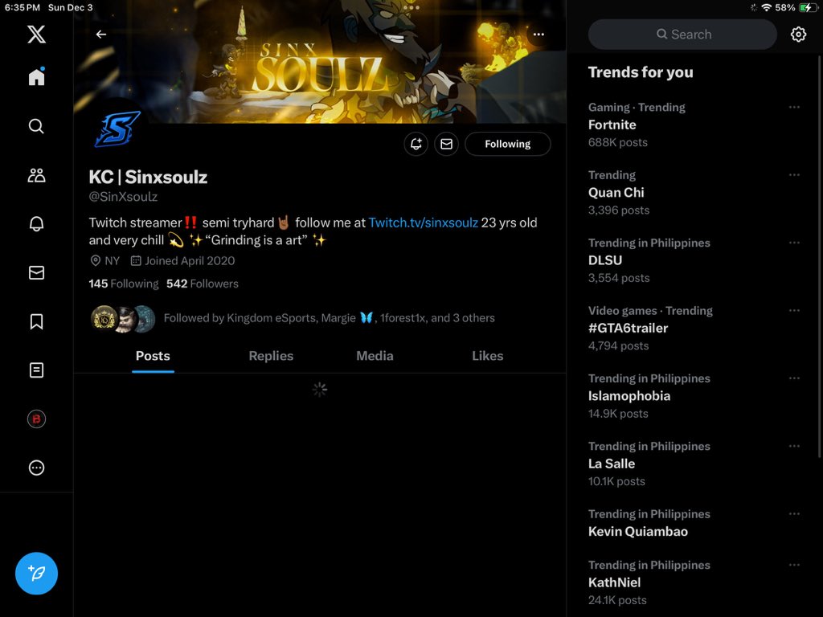
Task: Tap the 6:35 PM clock
Action: click(22, 7)
